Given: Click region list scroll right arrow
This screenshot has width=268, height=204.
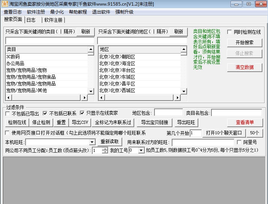Looking at the screenshot, I should pos(177,97).
